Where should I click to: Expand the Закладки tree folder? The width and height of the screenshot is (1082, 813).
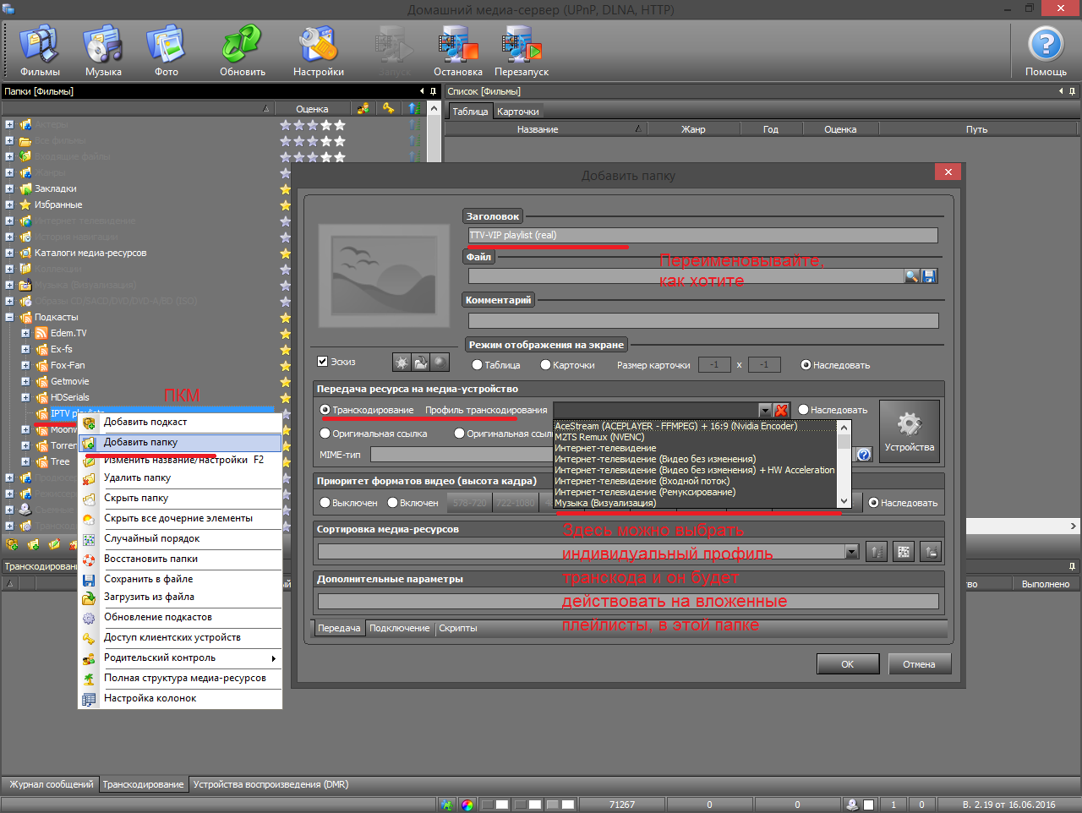[x=9, y=188]
